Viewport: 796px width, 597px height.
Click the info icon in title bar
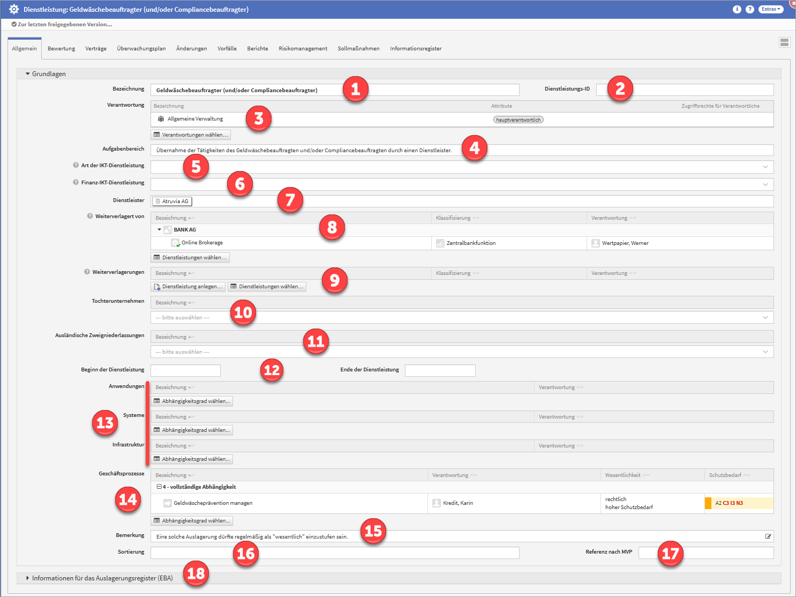[x=737, y=9]
